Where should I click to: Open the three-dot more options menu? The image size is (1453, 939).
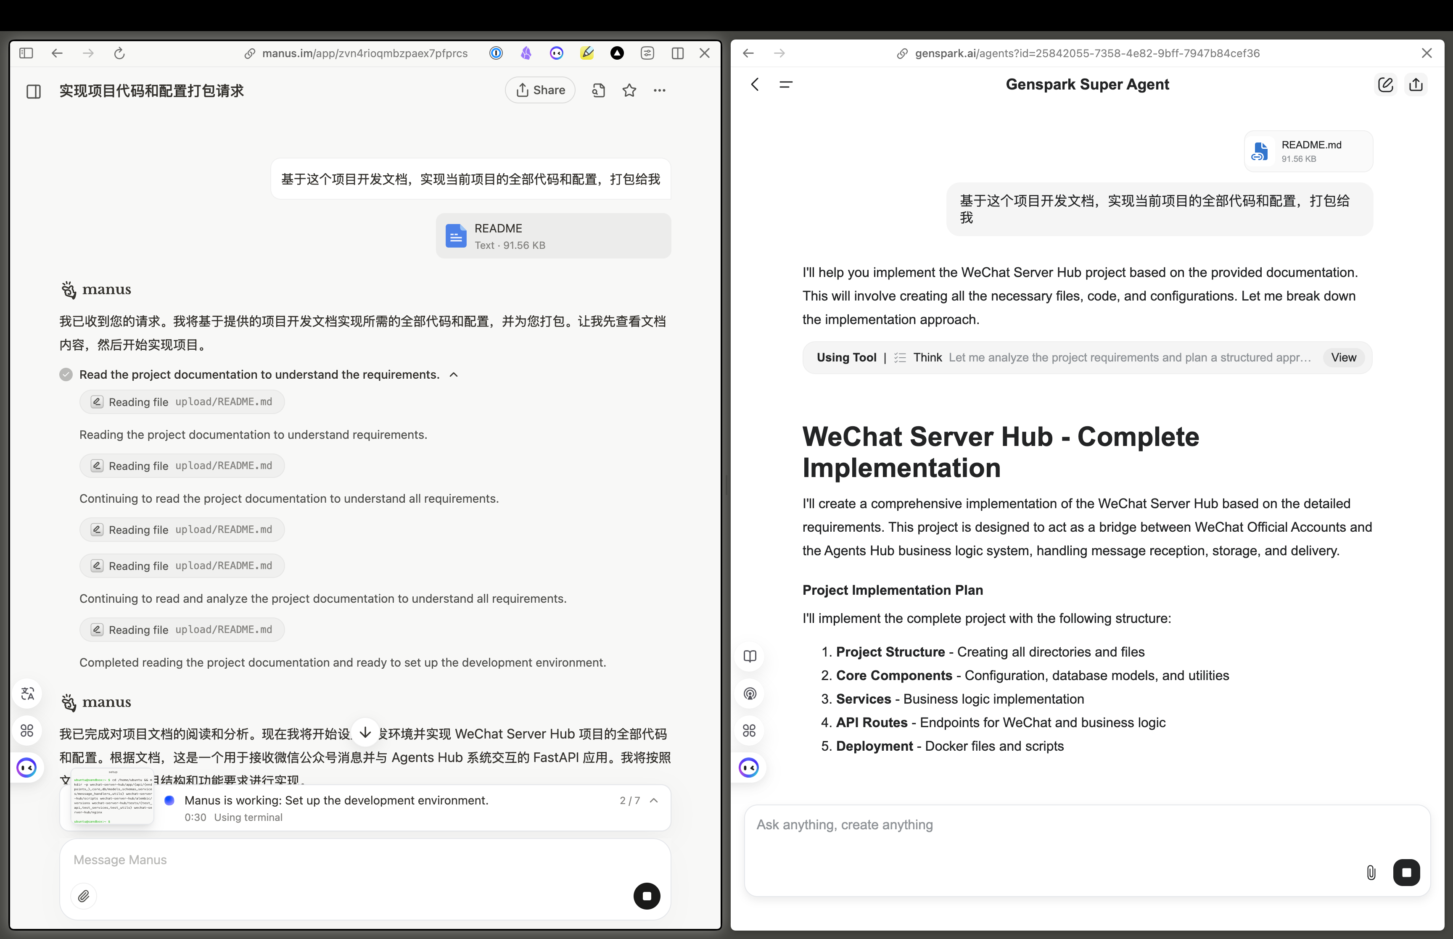tap(659, 90)
